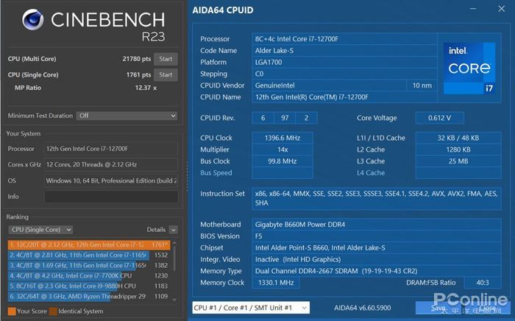Open the CPU #1 / Core #1 selector

click(x=251, y=308)
